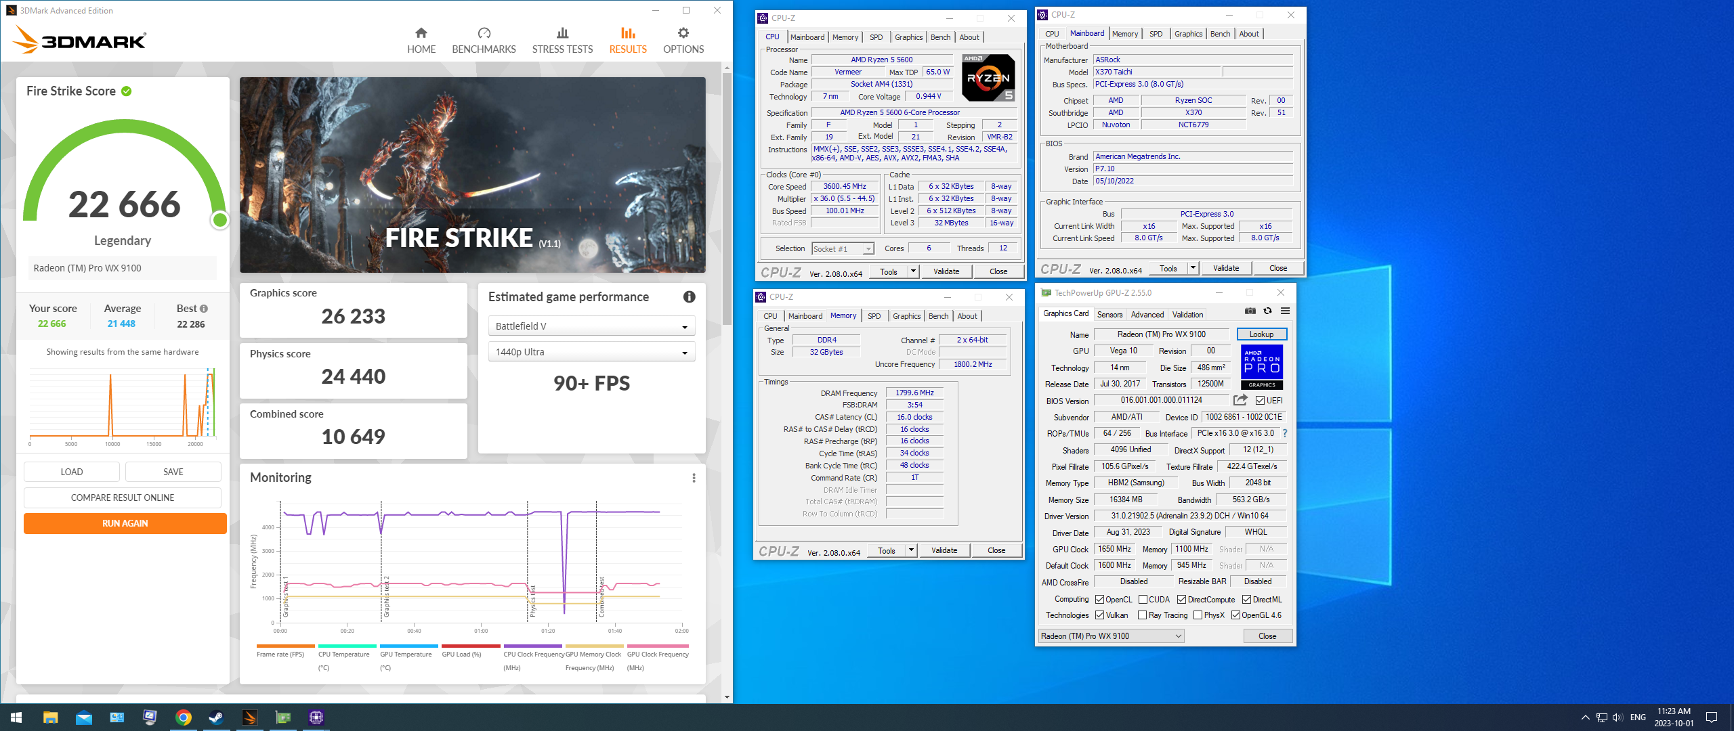Click SAVE result button
The width and height of the screenshot is (1734, 731).
pyautogui.click(x=173, y=472)
